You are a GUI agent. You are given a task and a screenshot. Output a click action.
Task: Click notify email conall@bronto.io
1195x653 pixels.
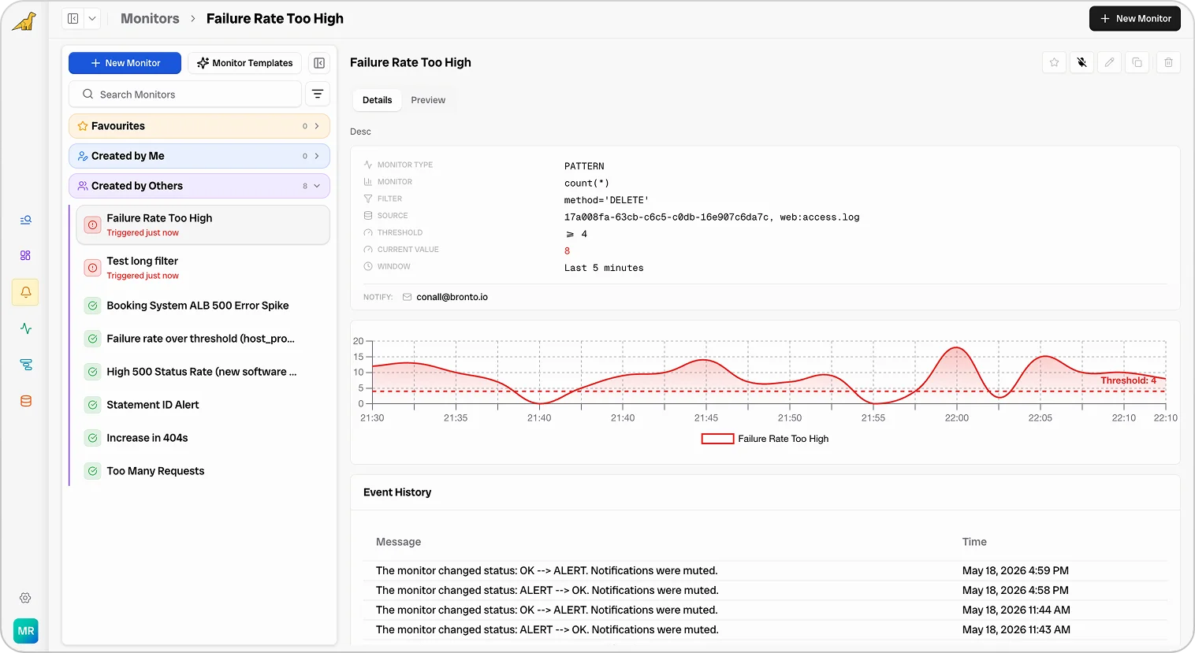(x=452, y=297)
